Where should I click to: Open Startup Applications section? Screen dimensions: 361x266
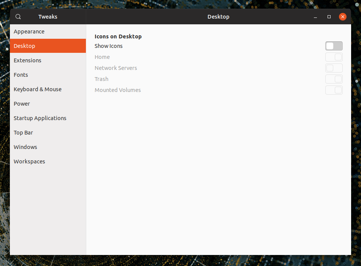[48, 118]
